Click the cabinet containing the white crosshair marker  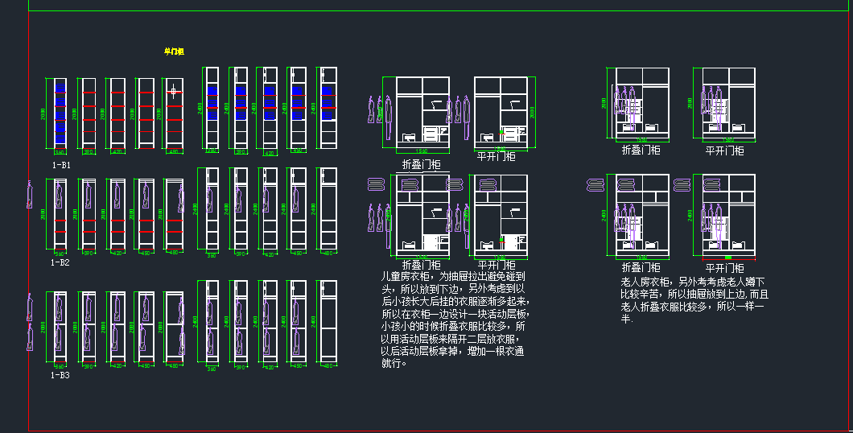173,113
